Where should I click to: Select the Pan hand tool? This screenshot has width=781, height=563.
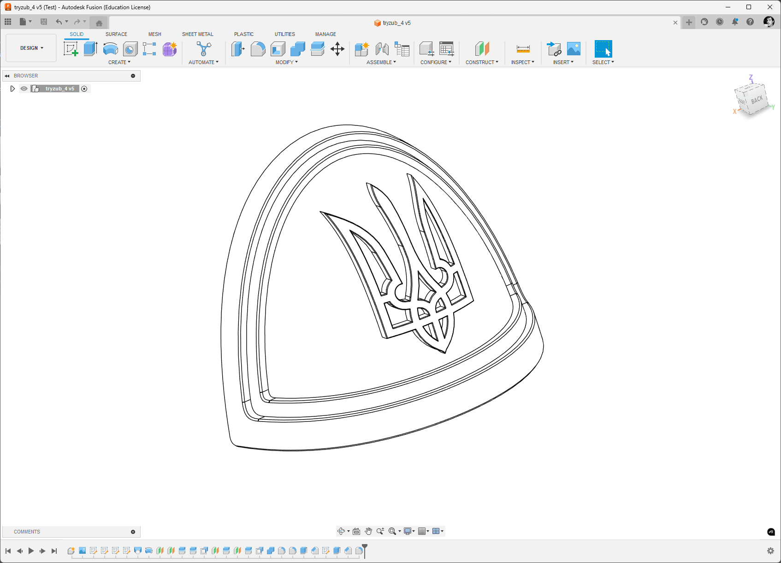(x=368, y=531)
